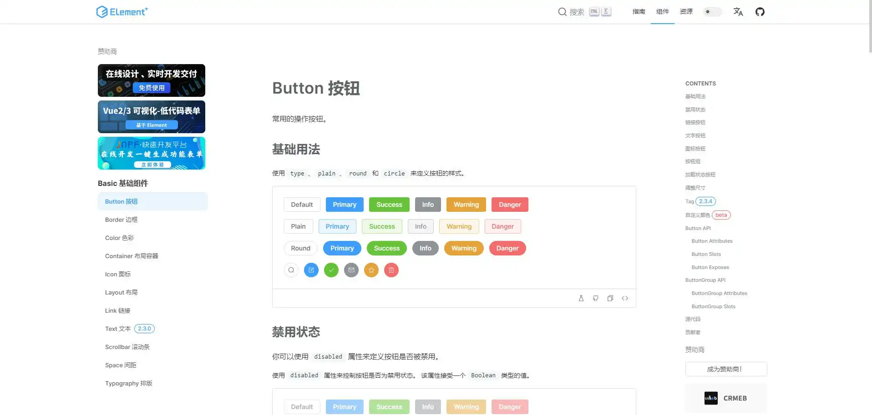Go to Color 色彩 in the sidebar
This screenshot has height=415, width=872.
(x=119, y=238)
